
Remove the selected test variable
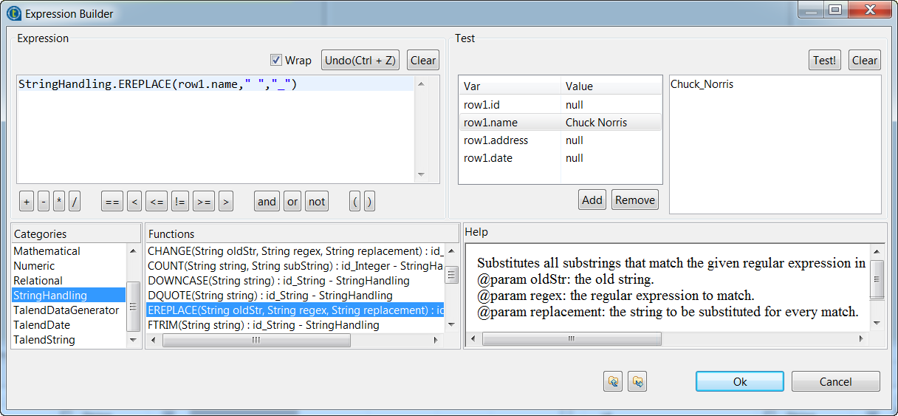tap(635, 200)
